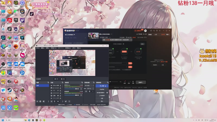Open the 视图(V) menu in OBS
Image resolution: width=217 pixels, height=122 pixels.
tap(47, 48)
